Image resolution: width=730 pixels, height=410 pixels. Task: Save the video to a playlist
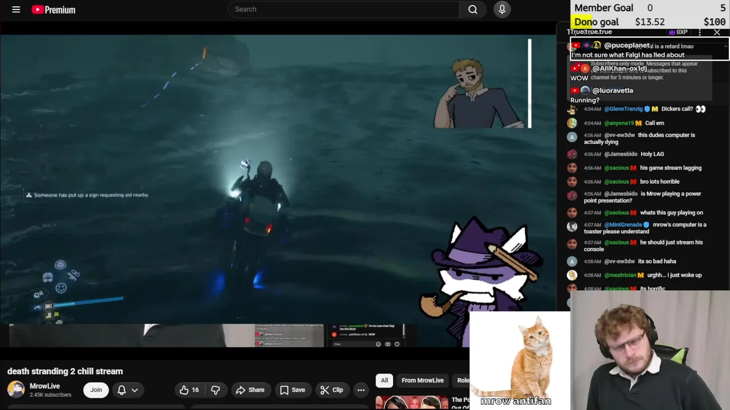(293, 390)
